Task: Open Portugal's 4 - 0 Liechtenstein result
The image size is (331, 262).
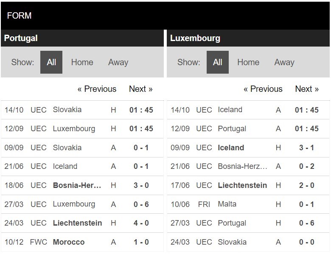Action: pos(141,223)
